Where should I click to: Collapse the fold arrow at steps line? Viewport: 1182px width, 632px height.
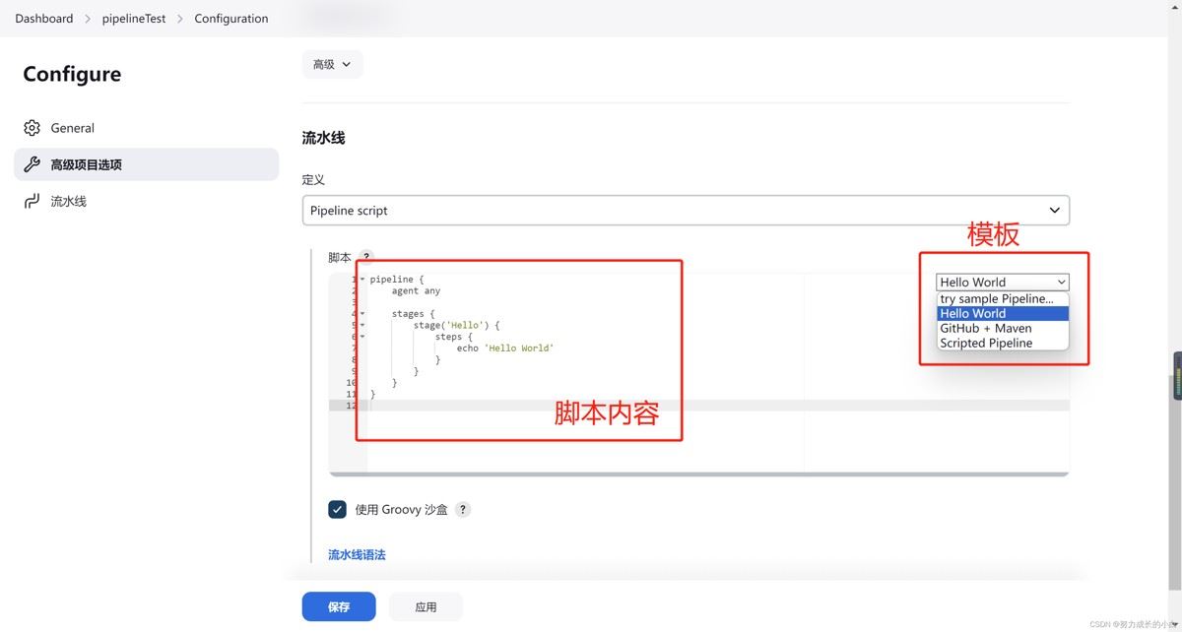(362, 337)
